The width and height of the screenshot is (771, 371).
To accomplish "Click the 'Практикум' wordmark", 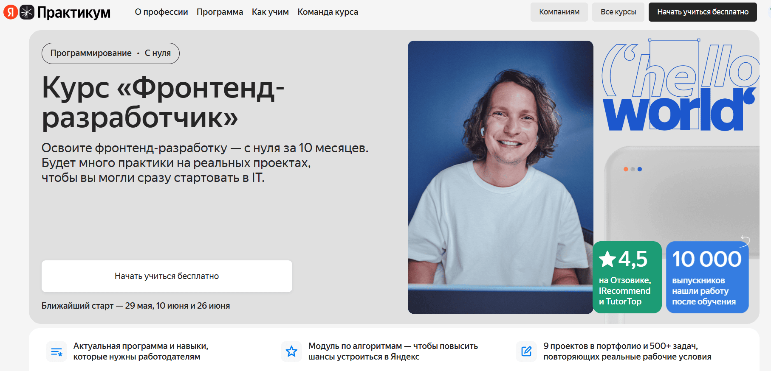I will 74,13.
